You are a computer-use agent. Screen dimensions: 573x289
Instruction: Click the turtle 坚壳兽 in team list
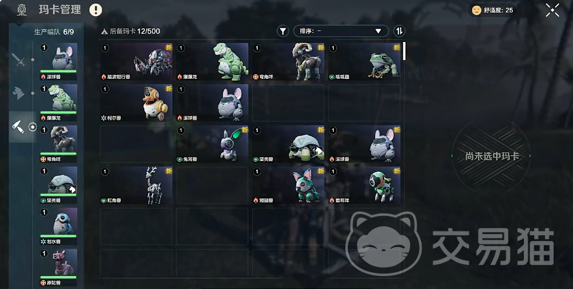(58, 186)
